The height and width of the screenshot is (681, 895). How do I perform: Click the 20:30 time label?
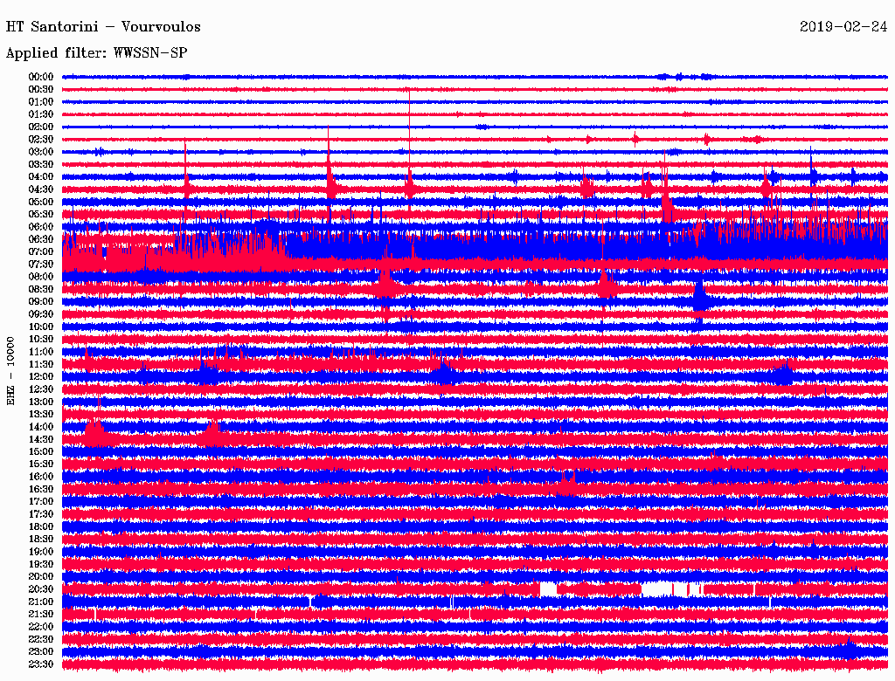(x=40, y=589)
